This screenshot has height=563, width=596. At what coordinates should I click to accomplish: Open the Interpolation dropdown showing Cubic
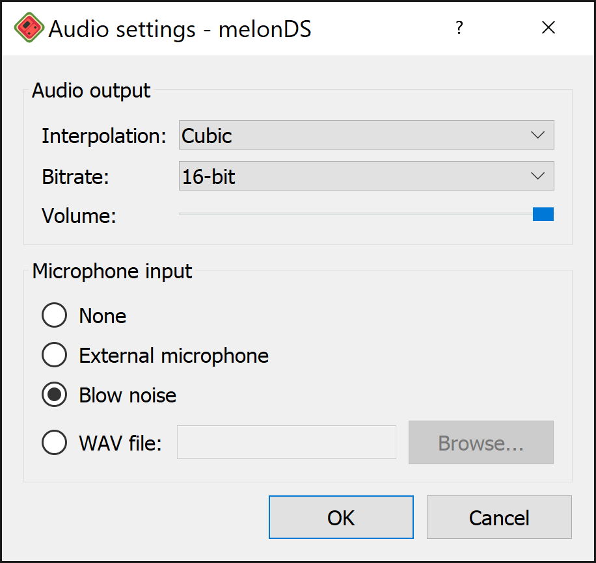click(x=366, y=135)
